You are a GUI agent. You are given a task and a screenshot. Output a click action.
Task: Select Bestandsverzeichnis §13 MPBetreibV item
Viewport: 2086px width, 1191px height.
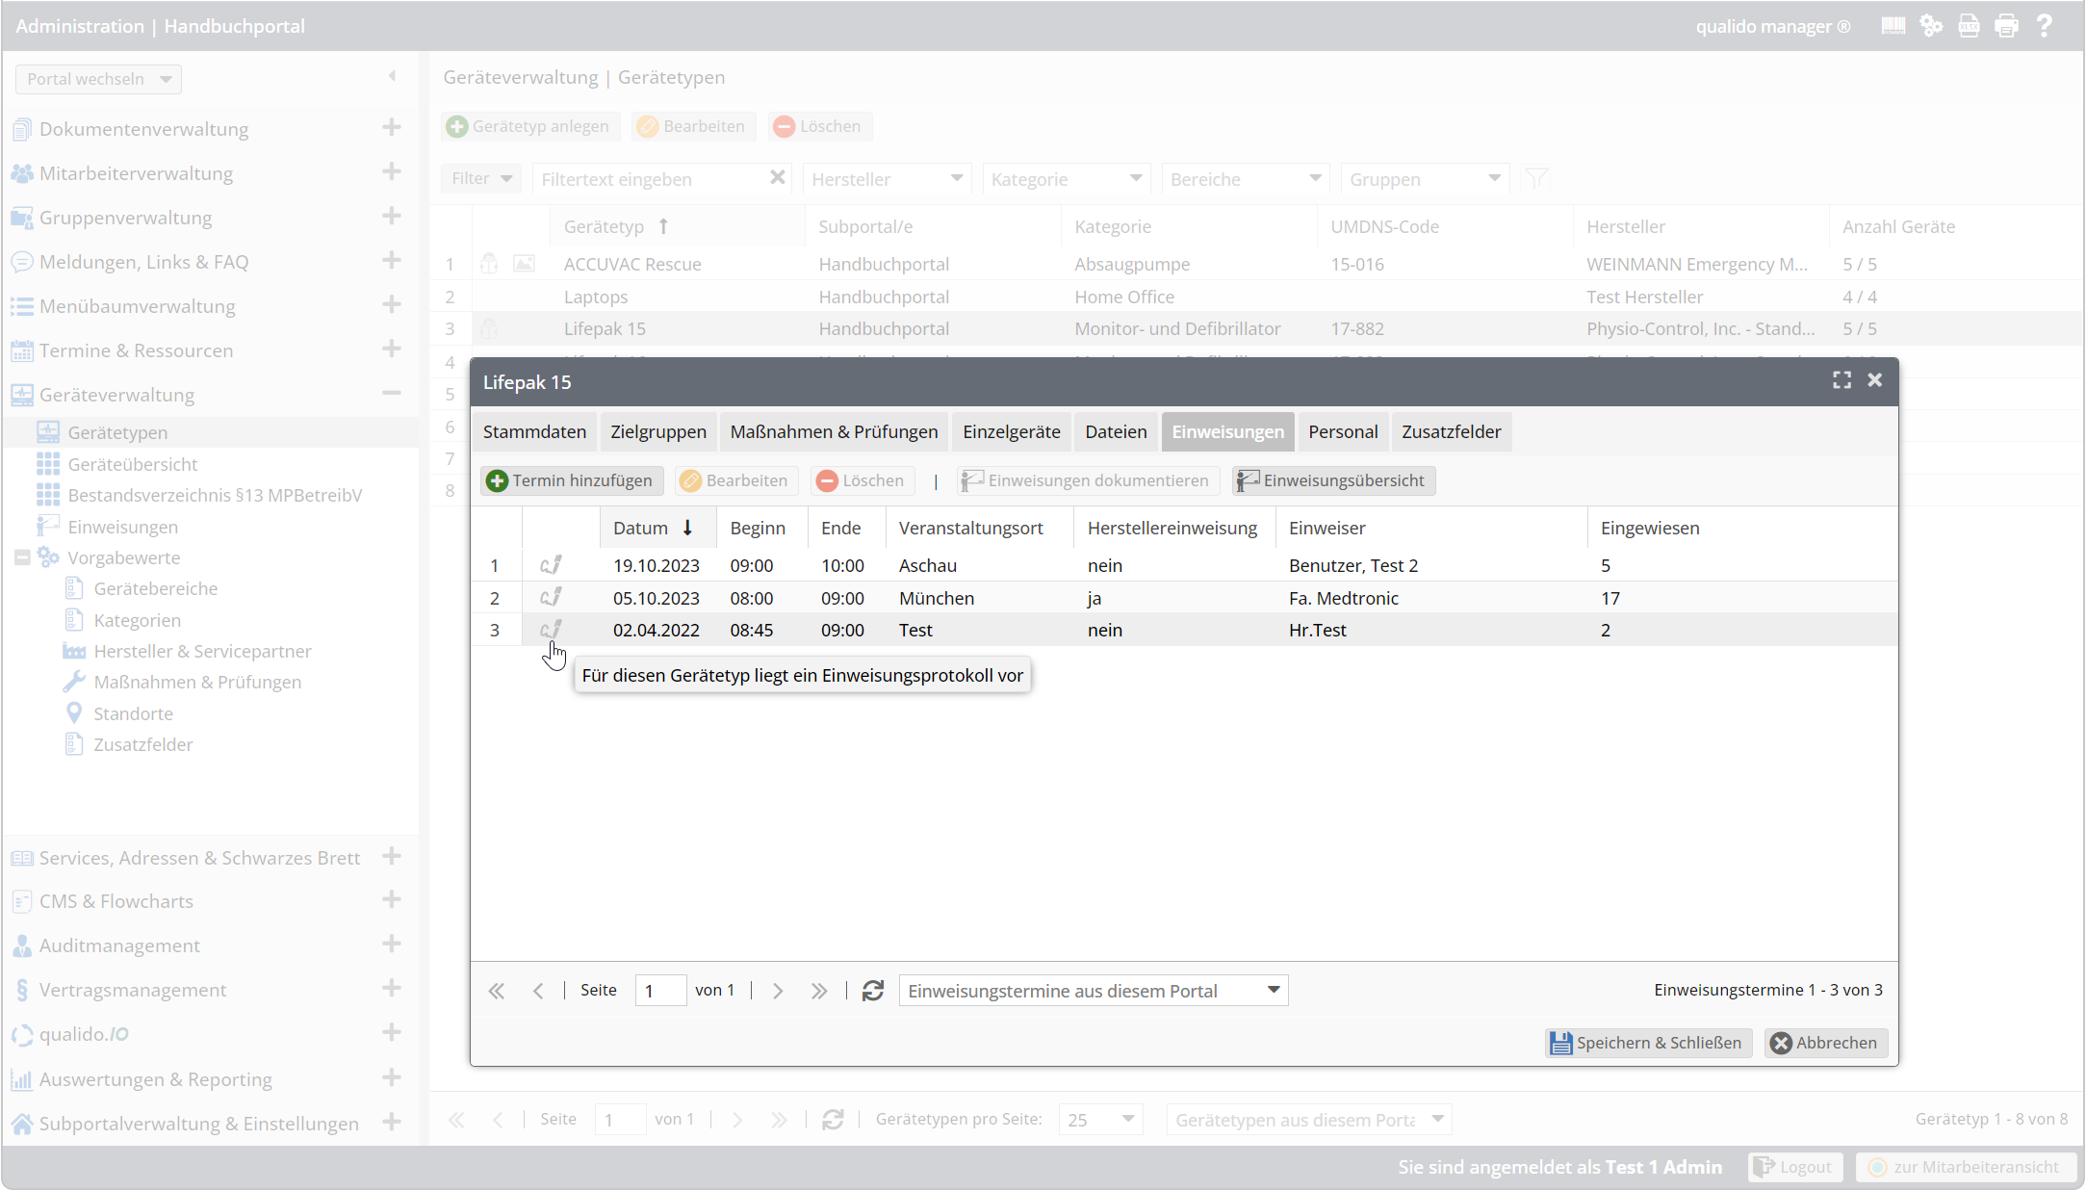[215, 495]
